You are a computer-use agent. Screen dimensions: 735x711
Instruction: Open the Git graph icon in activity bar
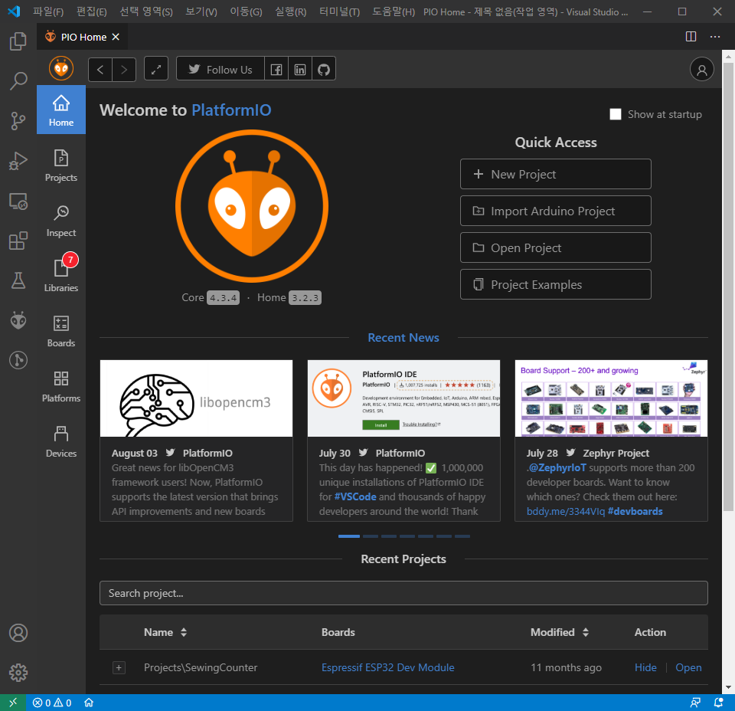[18, 360]
